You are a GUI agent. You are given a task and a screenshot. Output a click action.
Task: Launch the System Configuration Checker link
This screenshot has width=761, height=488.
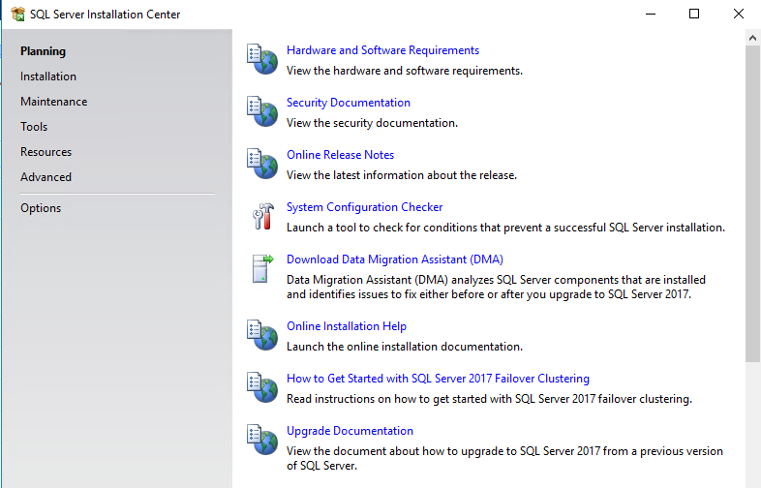[x=364, y=207]
